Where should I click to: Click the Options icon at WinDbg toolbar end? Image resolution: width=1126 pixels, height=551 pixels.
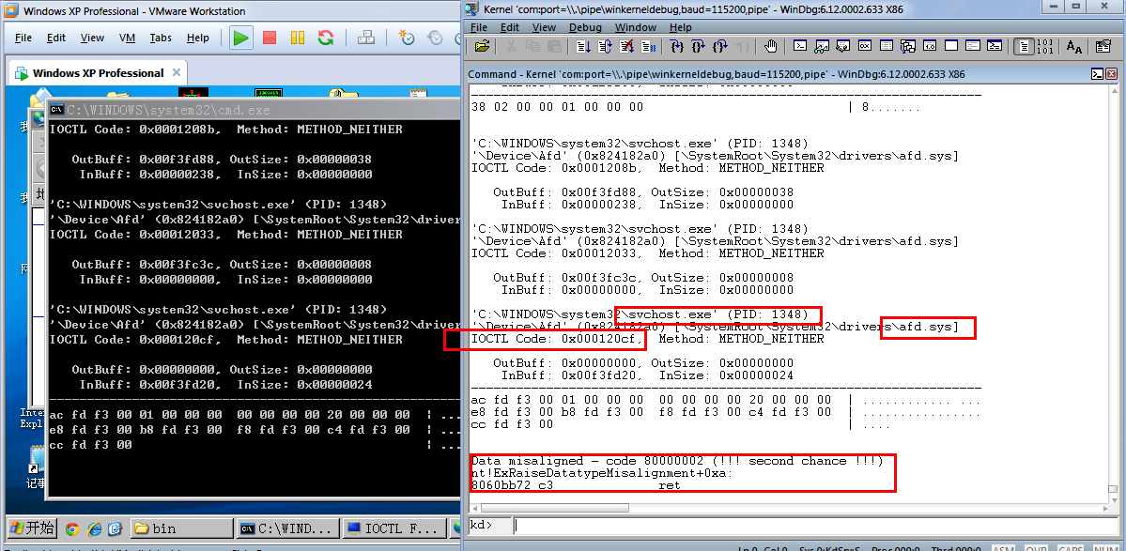[1103, 47]
